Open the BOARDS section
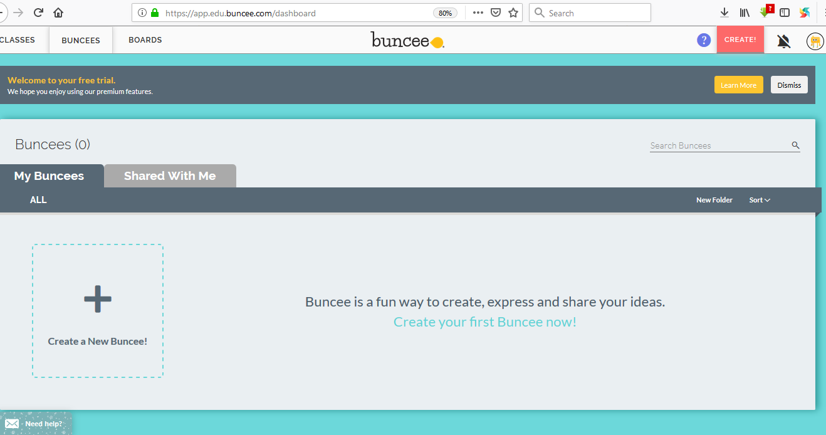Viewport: 826px width, 435px height. pyautogui.click(x=145, y=39)
